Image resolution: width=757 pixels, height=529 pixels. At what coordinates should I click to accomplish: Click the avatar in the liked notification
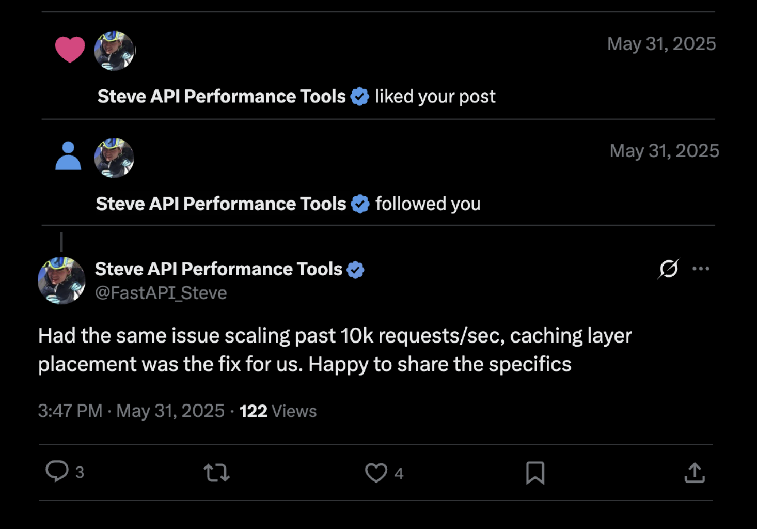point(114,51)
